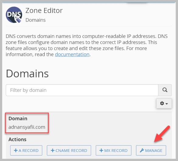
Task: Add a CNAME Record
Action: point(69,150)
